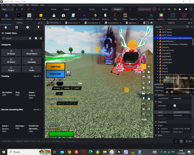Expand the Orientation property row
Viewport: 194px width, 155px height.
pyautogui.click(x=159, y=132)
